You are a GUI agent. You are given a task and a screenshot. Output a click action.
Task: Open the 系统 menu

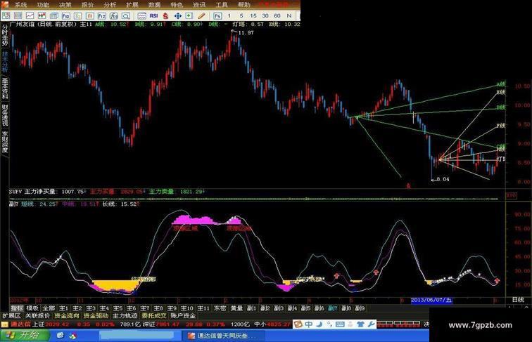click(x=20, y=5)
